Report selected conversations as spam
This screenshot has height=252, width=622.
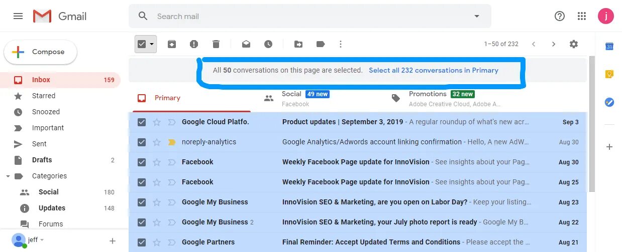coord(194,44)
